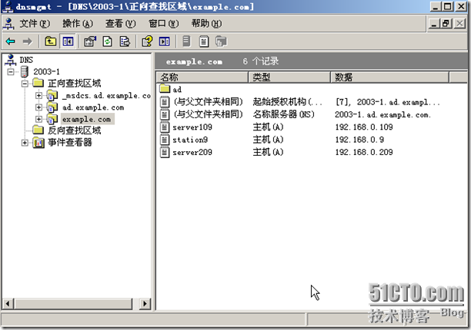Click the 2003-1.ad.example.com. data cell
471x330 pixels.
(x=383, y=114)
